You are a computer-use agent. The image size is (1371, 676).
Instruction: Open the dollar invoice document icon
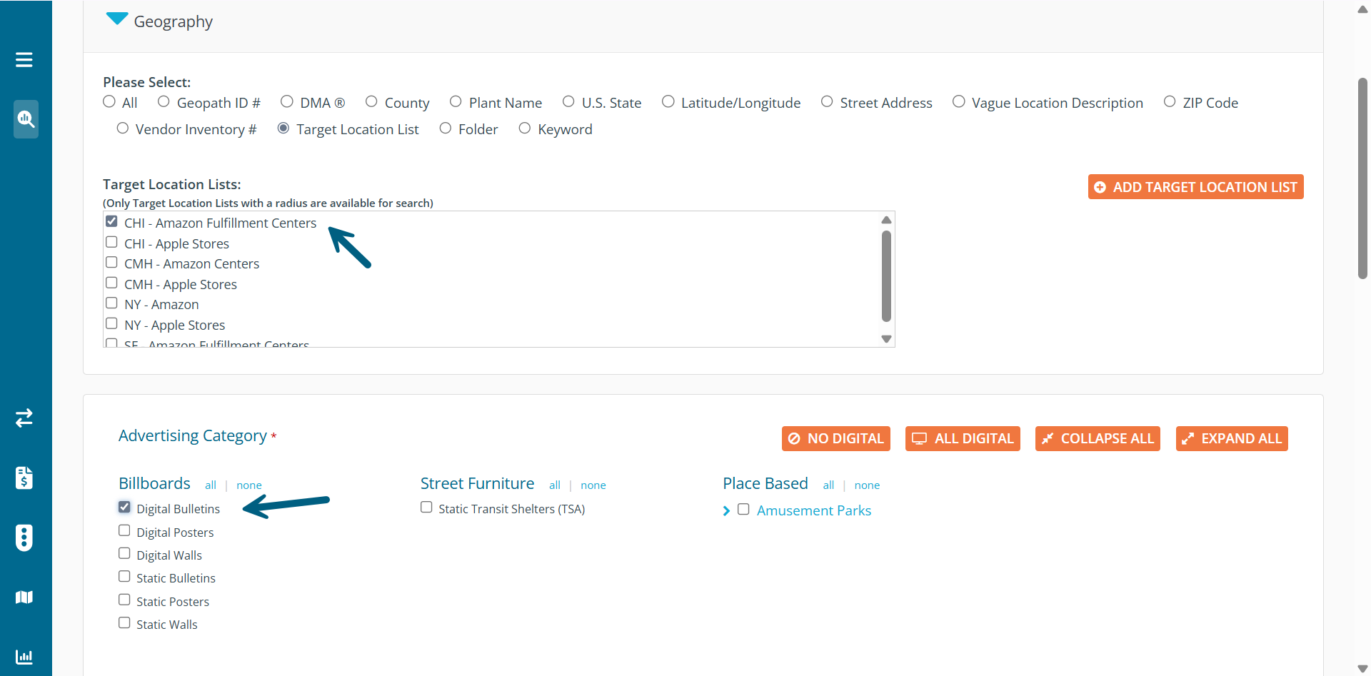[24, 478]
